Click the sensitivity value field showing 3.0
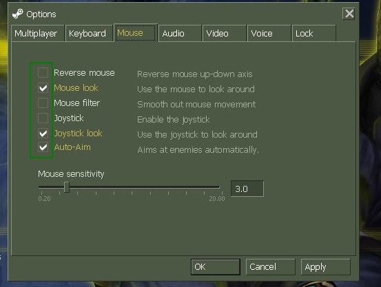The image size is (381, 287). pyautogui.click(x=247, y=189)
